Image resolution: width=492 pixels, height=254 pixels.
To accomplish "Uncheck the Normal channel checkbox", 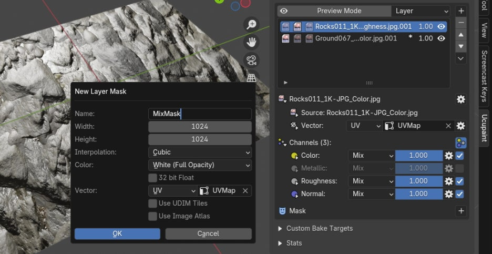I will point(460,194).
